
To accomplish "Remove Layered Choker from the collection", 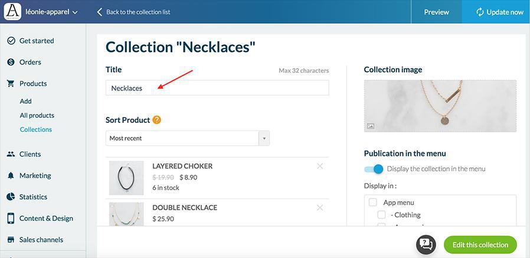I will click(x=320, y=166).
